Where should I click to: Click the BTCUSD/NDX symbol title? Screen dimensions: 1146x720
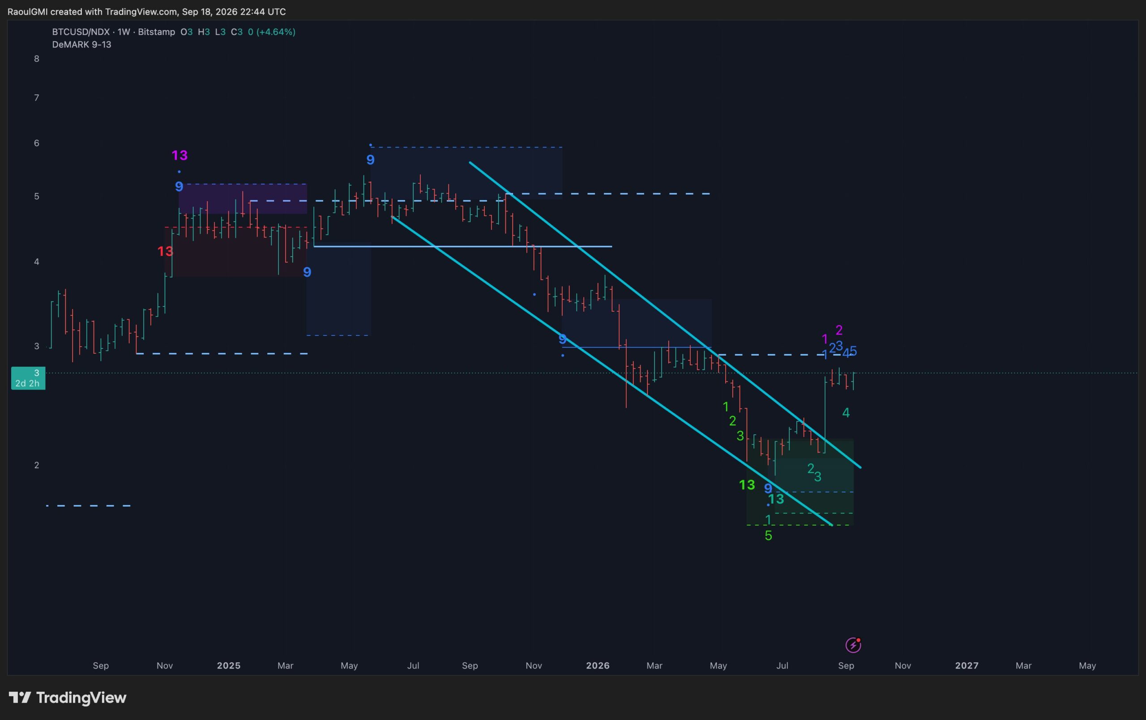(81, 32)
